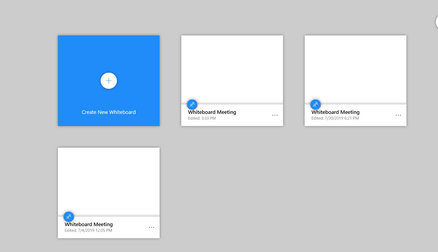The height and width of the screenshot is (252, 438).
Task: Open ellipsis menu for whiteboard edited 7/30/2019
Action: point(398,115)
